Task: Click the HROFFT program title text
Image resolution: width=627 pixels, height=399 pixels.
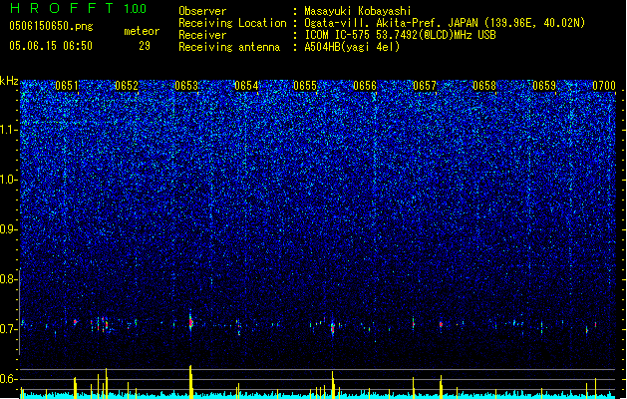Action: 61,8
